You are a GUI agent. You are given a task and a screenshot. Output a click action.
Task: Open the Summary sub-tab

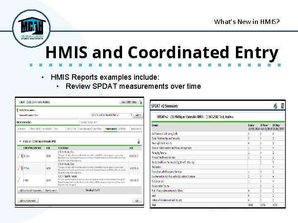point(22,129)
